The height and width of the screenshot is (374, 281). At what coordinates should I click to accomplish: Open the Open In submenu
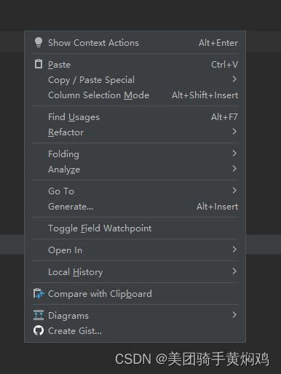click(135, 250)
